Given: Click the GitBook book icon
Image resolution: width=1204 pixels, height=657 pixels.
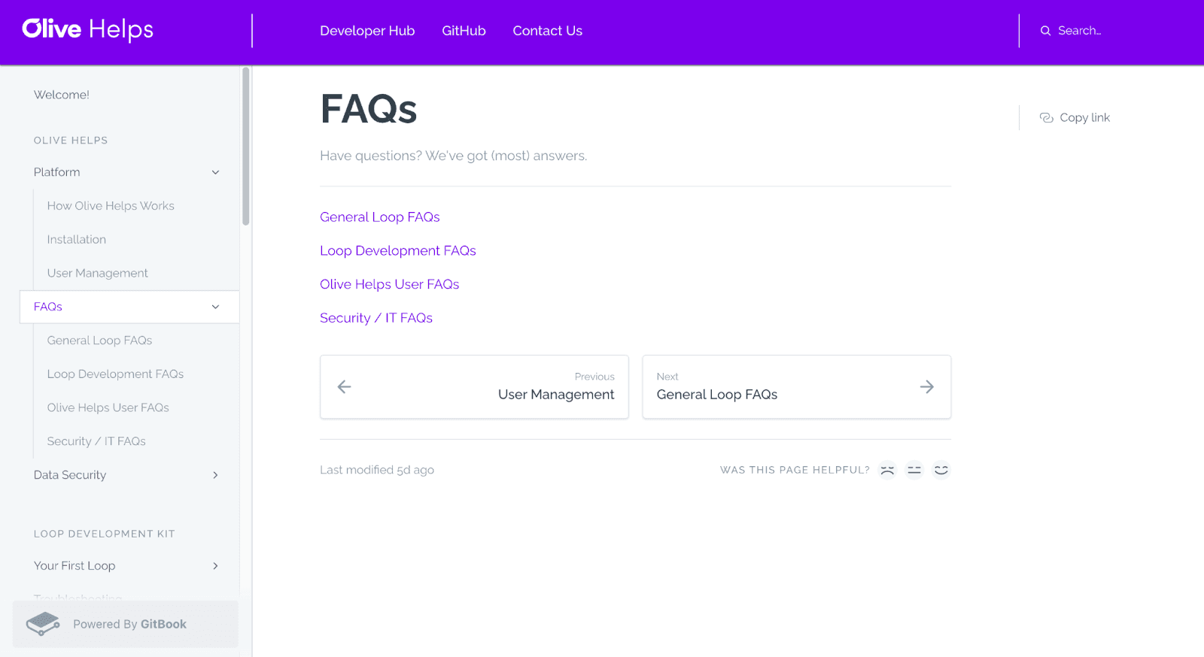Looking at the screenshot, I should coord(43,624).
